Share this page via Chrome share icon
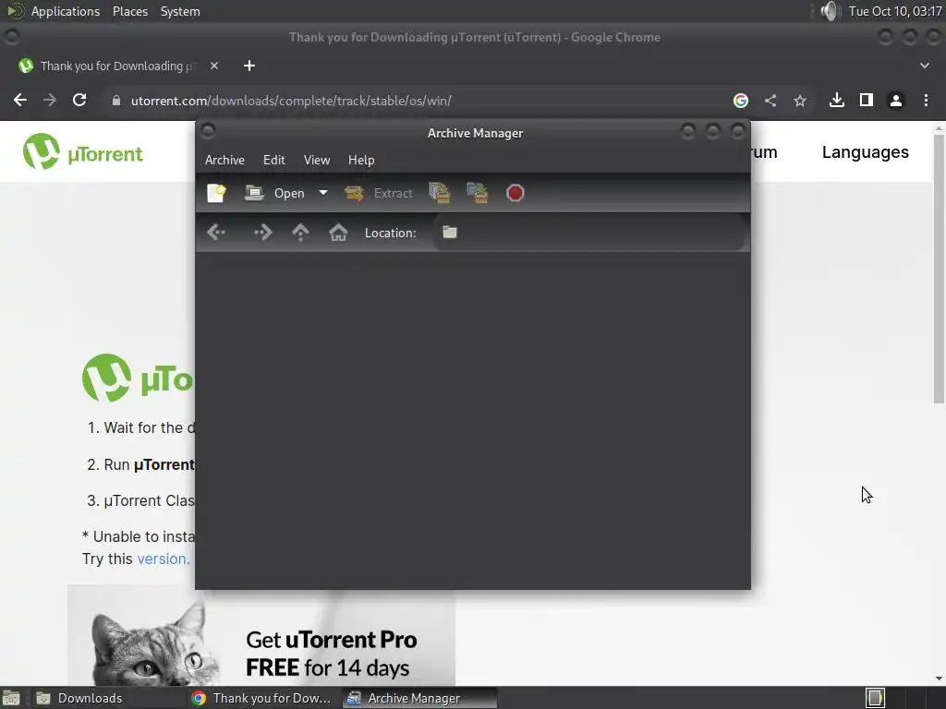The height and width of the screenshot is (709, 946). tap(770, 101)
